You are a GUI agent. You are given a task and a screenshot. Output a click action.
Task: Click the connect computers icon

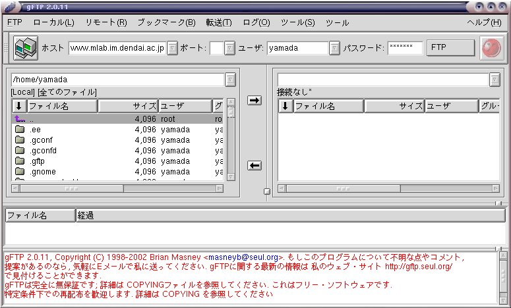26,48
